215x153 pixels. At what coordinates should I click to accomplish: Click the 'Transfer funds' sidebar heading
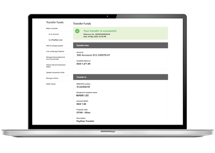click(x=55, y=22)
